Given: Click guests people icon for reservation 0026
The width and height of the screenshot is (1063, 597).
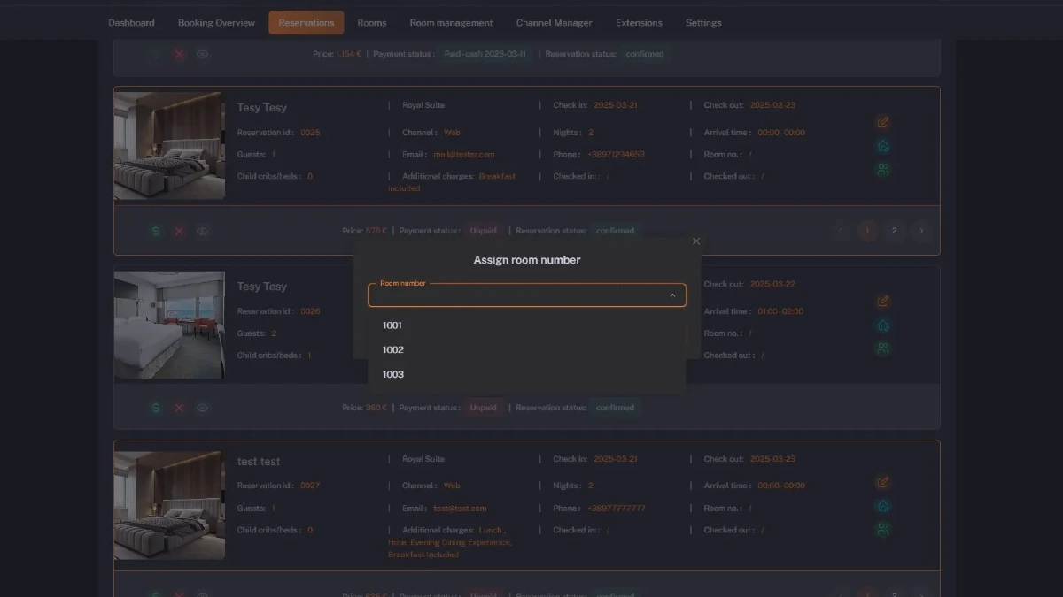Looking at the screenshot, I should tap(882, 348).
